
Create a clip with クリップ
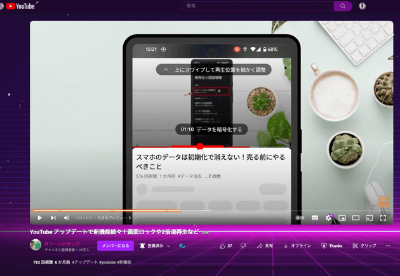(364, 246)
